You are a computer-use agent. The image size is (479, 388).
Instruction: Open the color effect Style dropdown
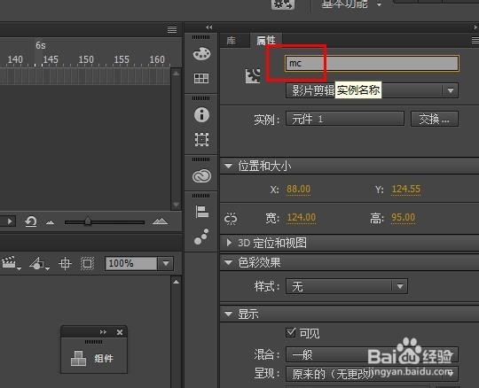347,286
